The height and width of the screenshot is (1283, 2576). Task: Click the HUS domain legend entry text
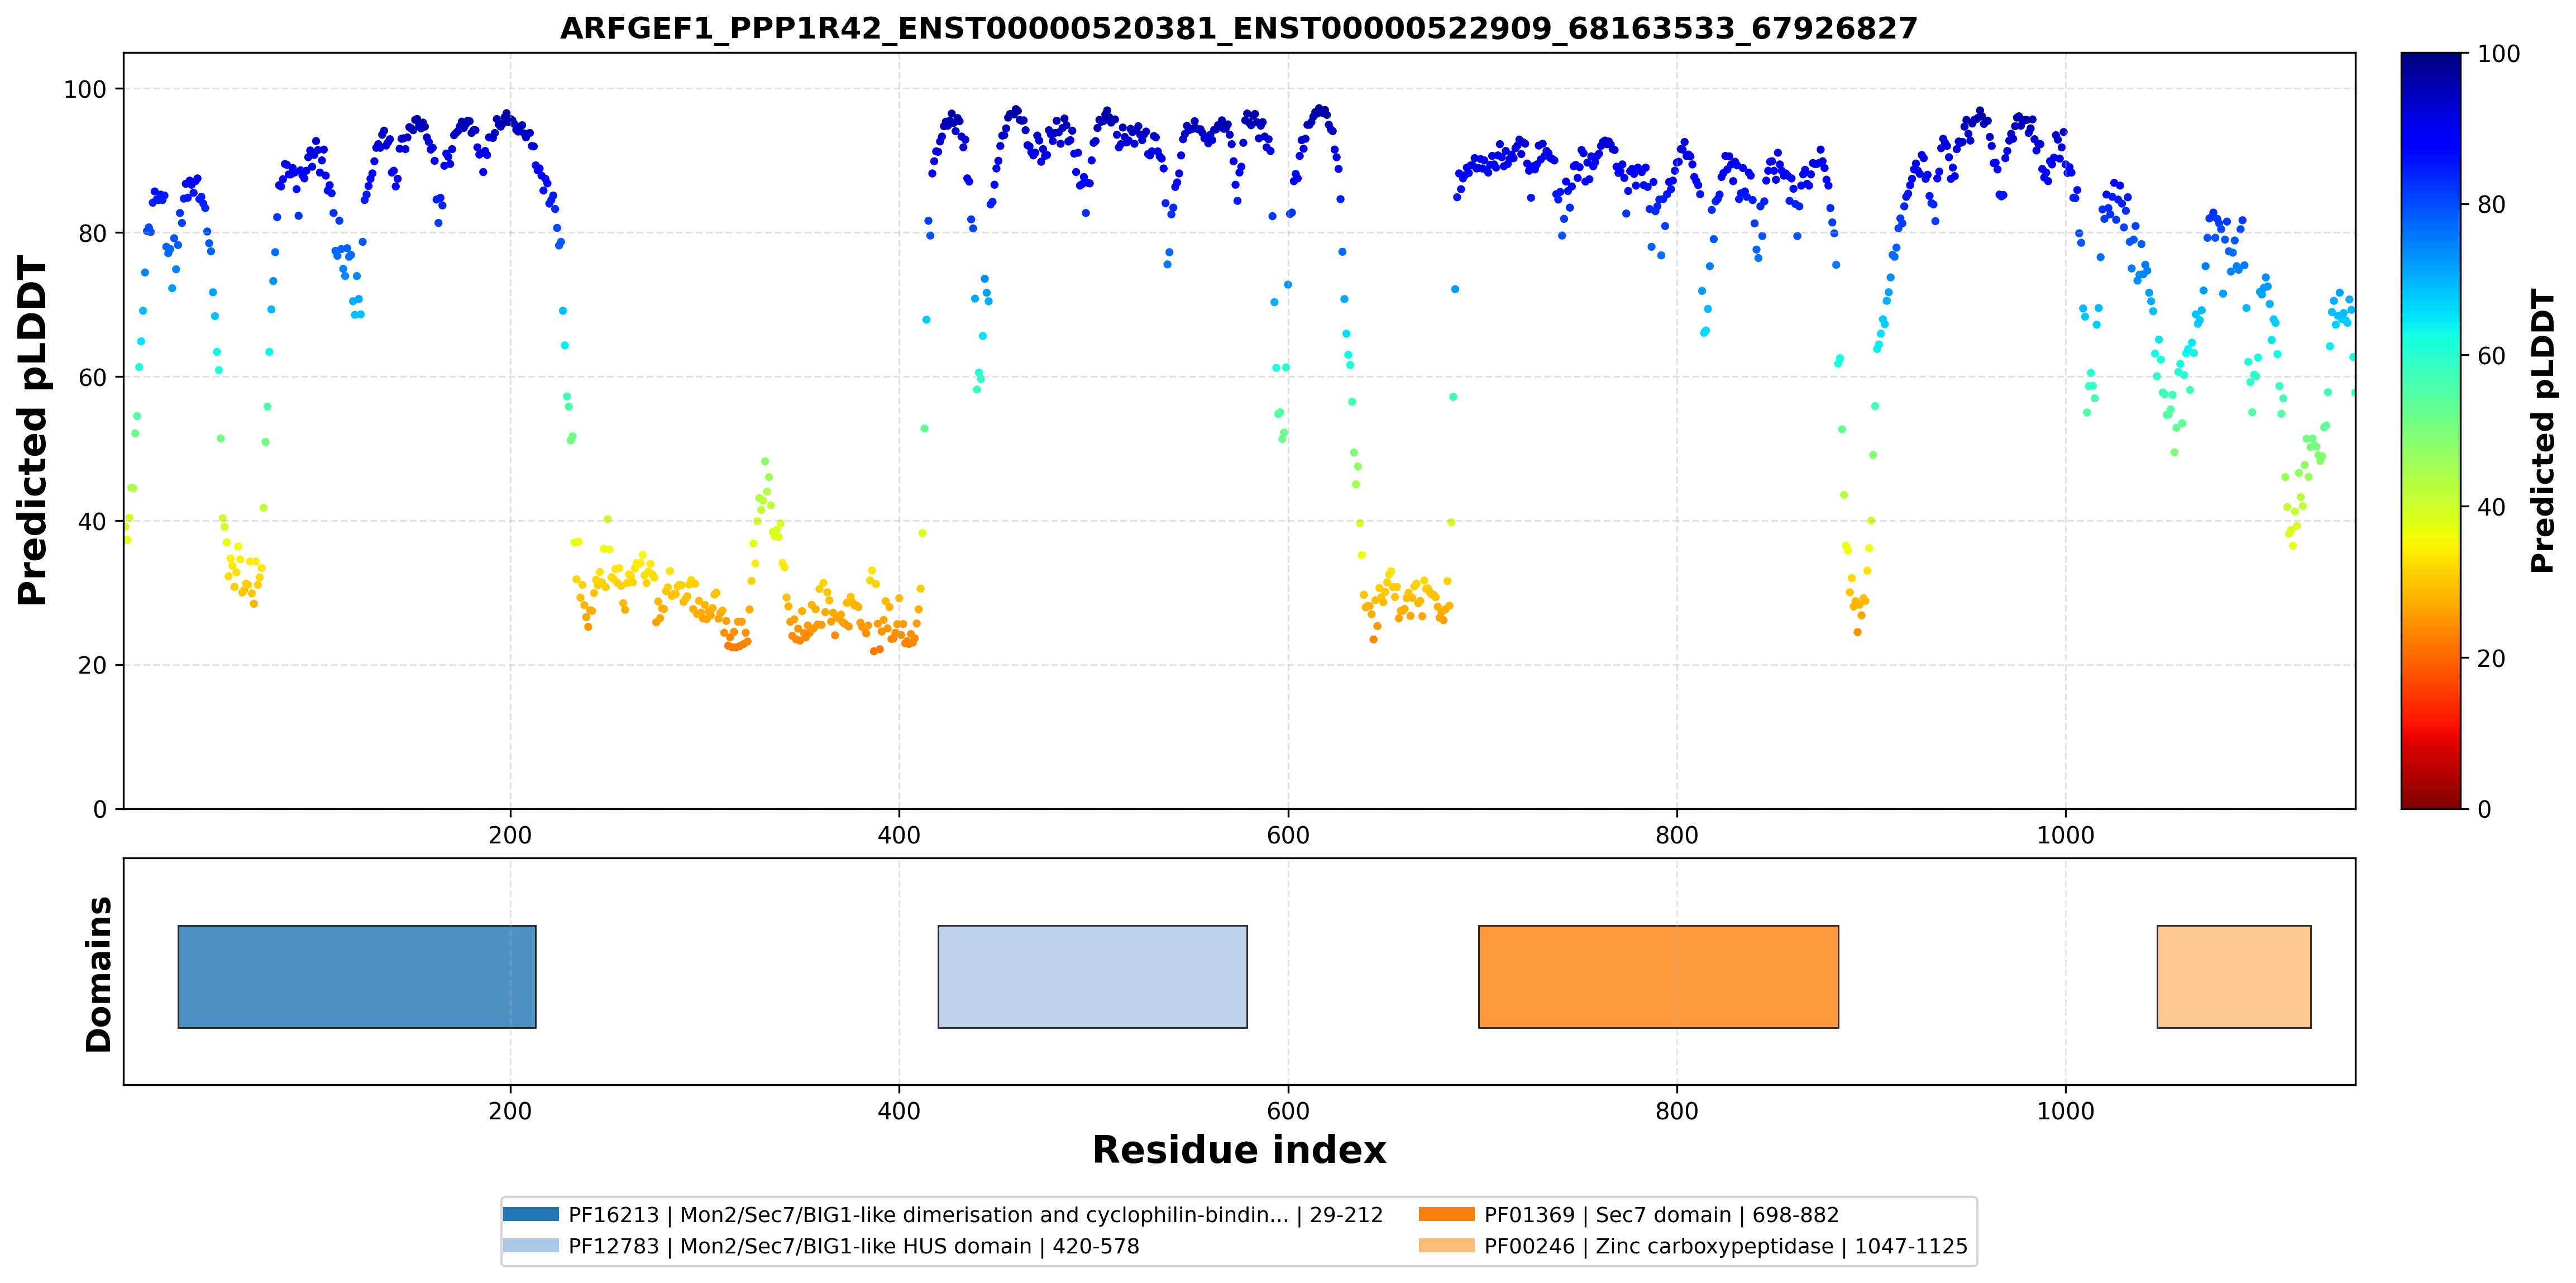(x=854, y=1246)
